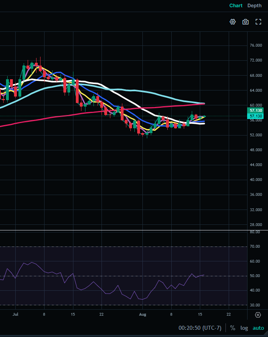Click the 70.00 RSI axis label
This screenshot has width=268, height=337.
[x=255, y=247]
